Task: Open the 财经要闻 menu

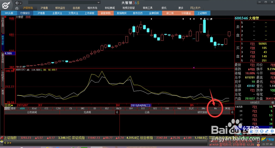Action: click(x=110, y=8)
